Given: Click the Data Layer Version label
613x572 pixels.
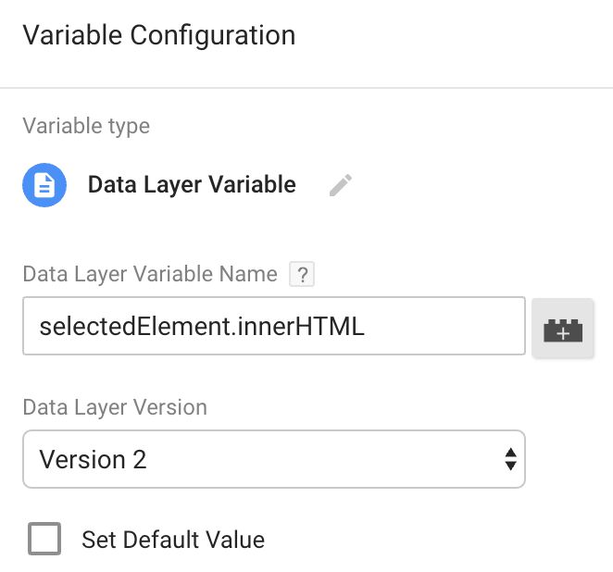Looking at the screenshot, I should tap(115, 407).
